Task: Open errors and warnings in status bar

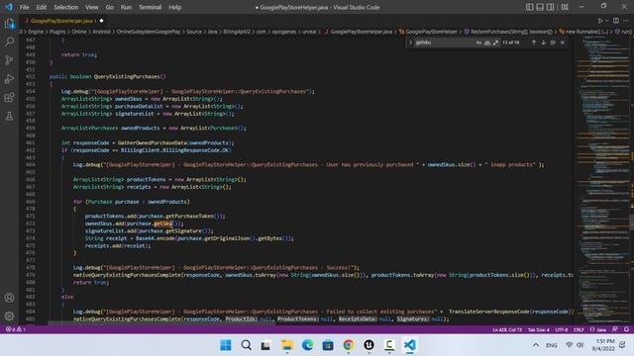Action: point(16,329)
